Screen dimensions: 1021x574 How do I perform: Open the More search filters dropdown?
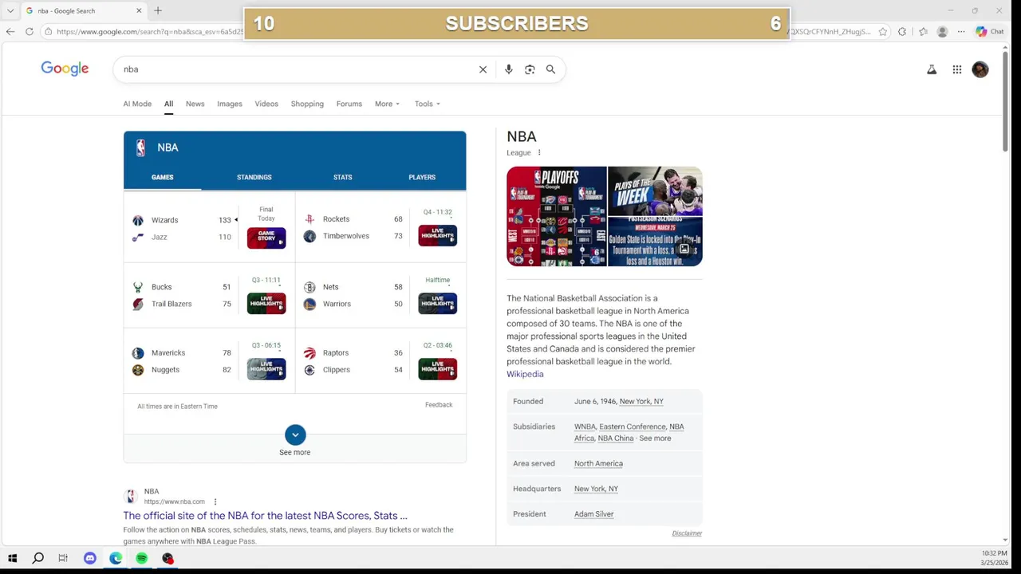coord(387,104)
